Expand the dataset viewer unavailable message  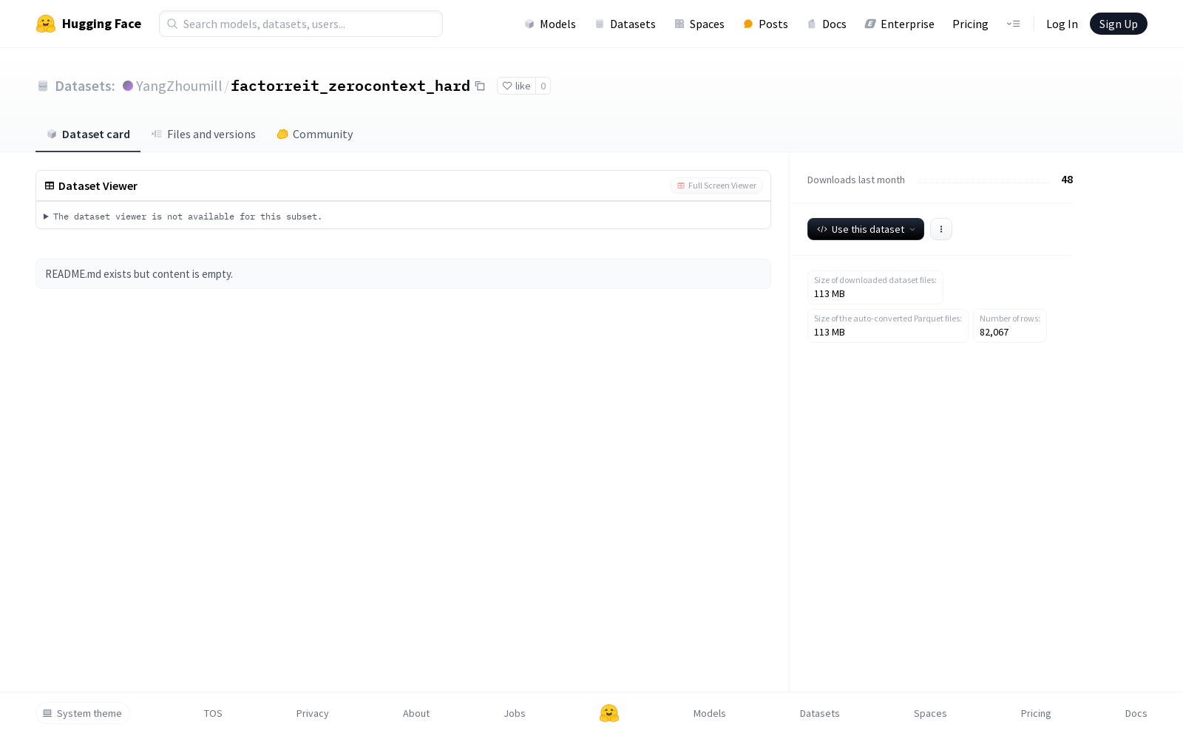(183, 217)
